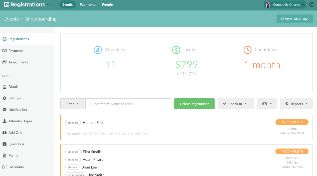Click the Countdown clock icon
The height and width of the screenshot is (176, 317).
[x=247, y=50]
